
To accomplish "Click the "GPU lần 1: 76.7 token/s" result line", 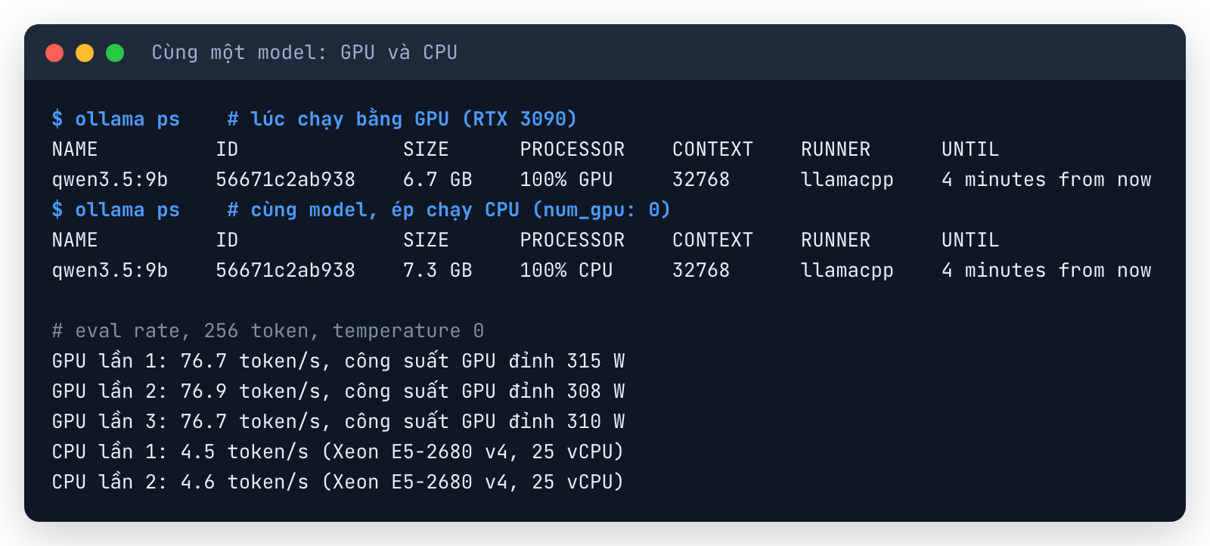I will tap(339, 361).
